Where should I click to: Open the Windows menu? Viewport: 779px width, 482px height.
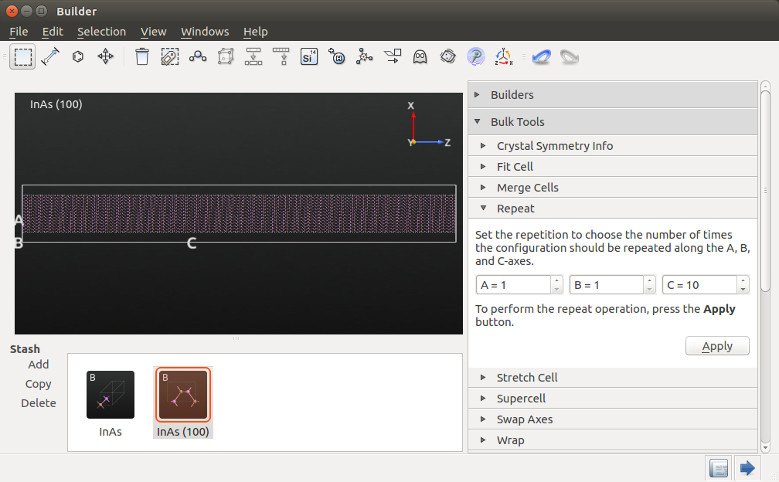point(205,31)
